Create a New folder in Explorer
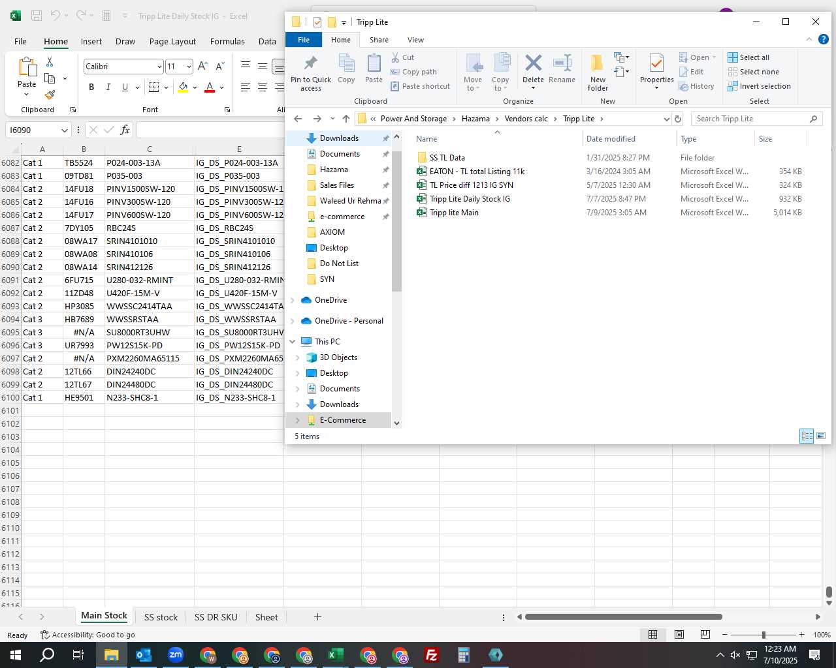The width and height of the screenshot is (836, 668). (598, 72)
